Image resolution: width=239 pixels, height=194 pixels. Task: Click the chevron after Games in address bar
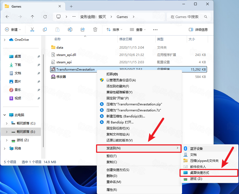click(134, 17)
